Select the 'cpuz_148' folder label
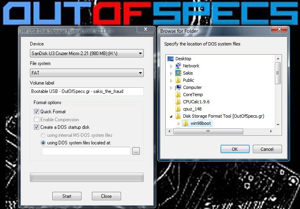Screen dimensions: 300x209 192,109
